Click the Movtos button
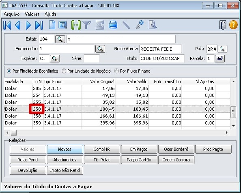Viewport: 241px width, 193px height. (x=65, y=149)
